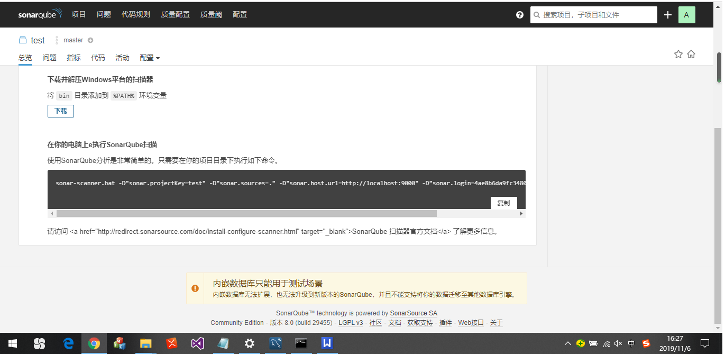Open Settings gear in the taskbar

(250, 343)
